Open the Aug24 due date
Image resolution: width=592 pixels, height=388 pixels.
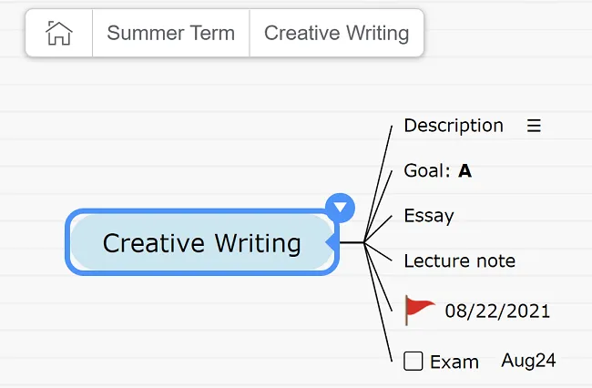pyautogui.click(x=528, y=361)
